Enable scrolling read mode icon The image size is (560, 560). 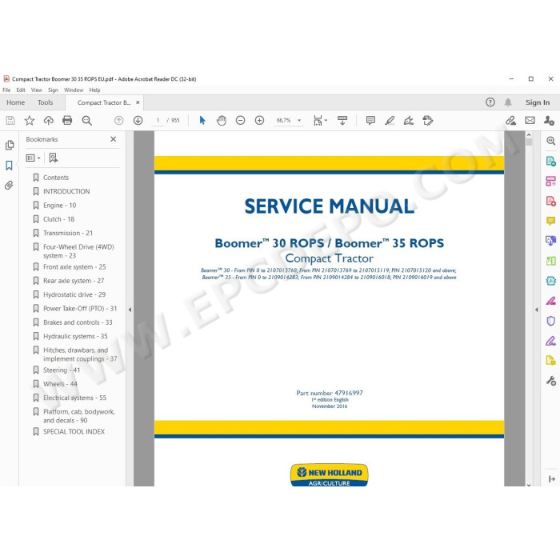342,120
